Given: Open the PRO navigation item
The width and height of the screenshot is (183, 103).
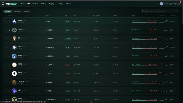Looking at the screenshot, I should tap(29, 4).
